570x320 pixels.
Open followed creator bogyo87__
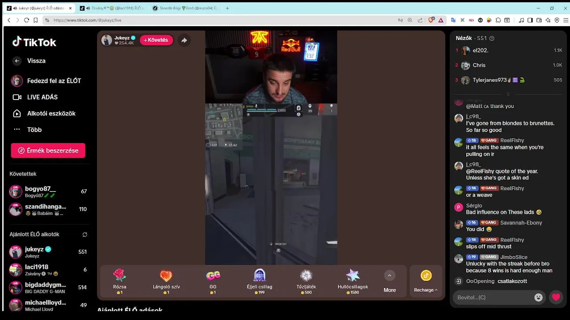click(49, 192)
